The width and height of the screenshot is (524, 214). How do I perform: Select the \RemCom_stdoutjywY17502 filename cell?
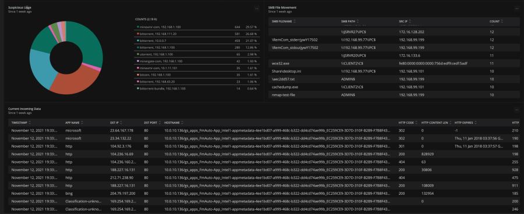click(x=295, y=48)
